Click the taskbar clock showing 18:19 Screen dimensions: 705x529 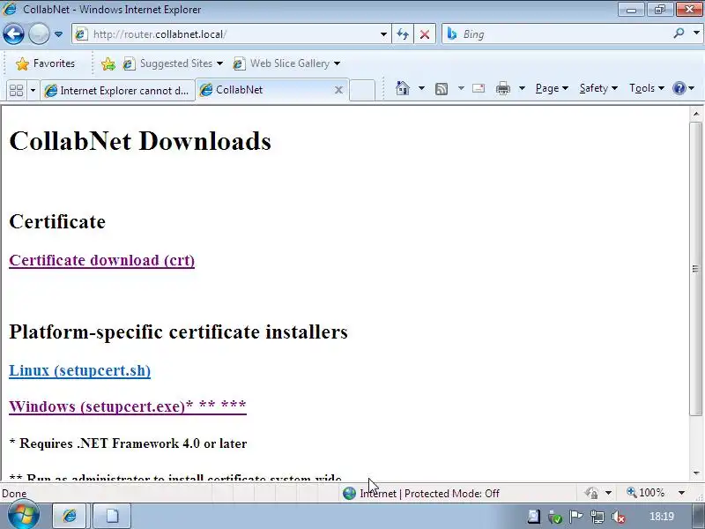pos(662,517)
